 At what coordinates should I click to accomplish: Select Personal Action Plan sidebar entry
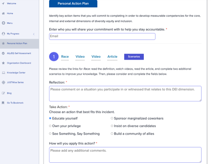click(19, 44)
